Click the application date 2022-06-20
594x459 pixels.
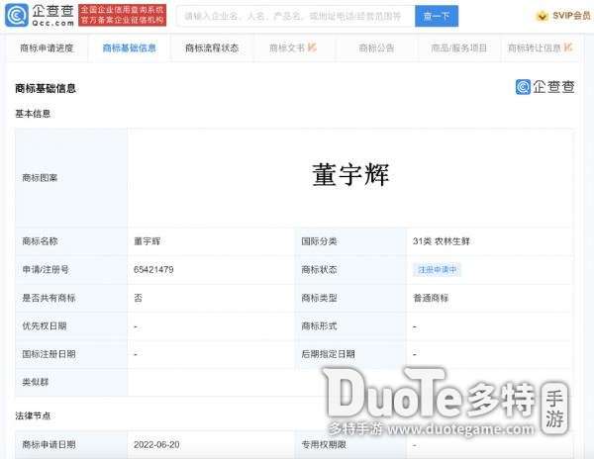pyautogui.click(x=156, y=444)
